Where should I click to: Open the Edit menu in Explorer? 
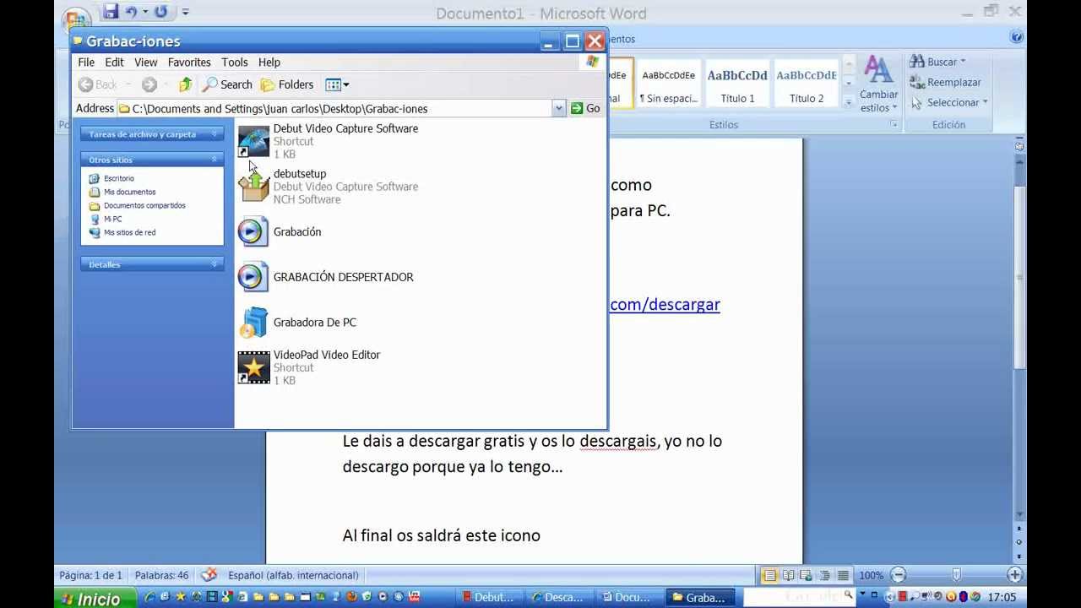point(114,62)
